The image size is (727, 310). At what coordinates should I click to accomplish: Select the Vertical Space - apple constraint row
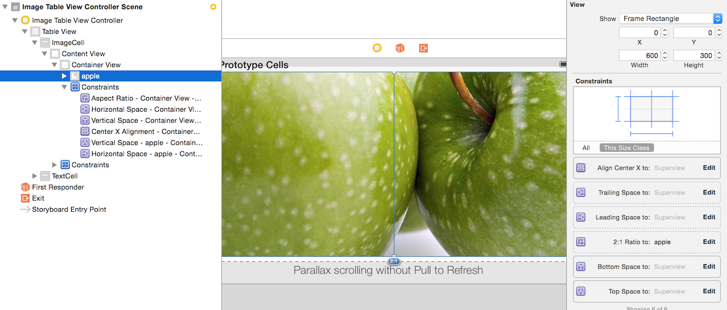pyautogui.click(x=110, y=143)
